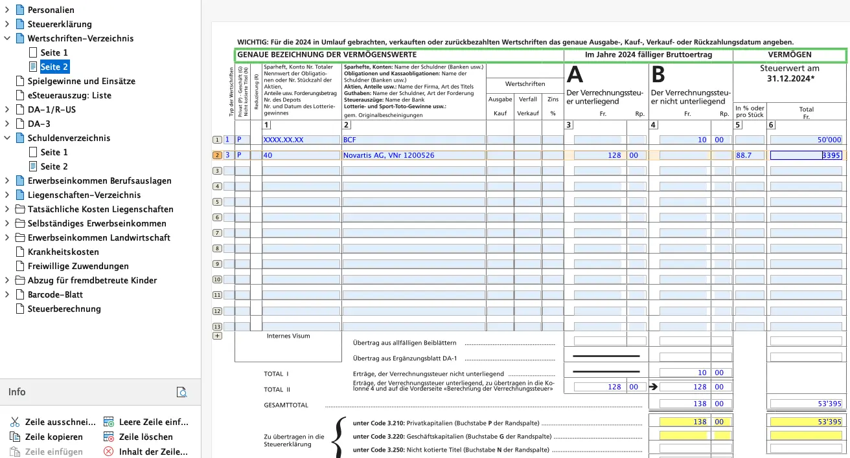Click the plus button below row 13
The height and width of the screenshot is (458, 850).
[x=217, y=336]
